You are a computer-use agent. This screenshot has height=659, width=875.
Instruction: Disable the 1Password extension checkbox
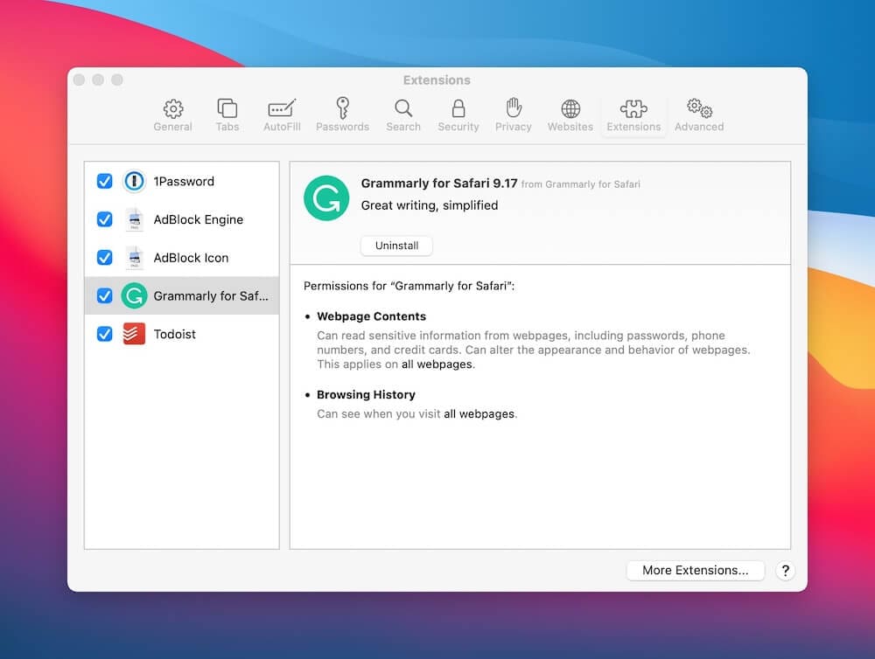[104, 181]
